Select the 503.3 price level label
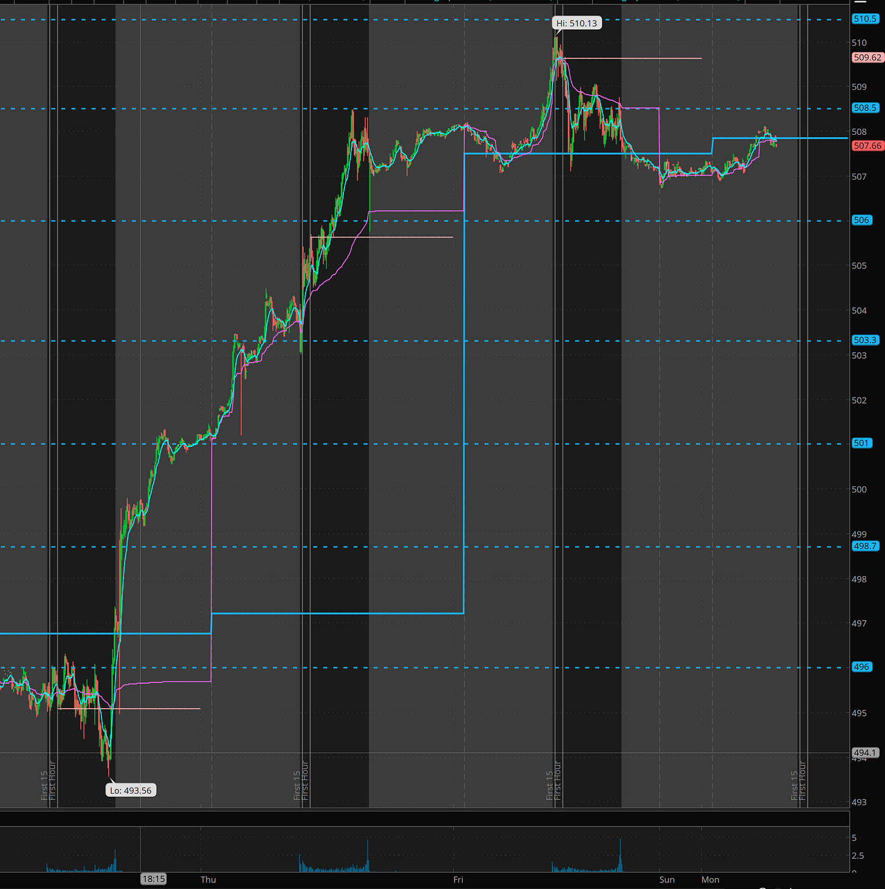 [865, 340]
